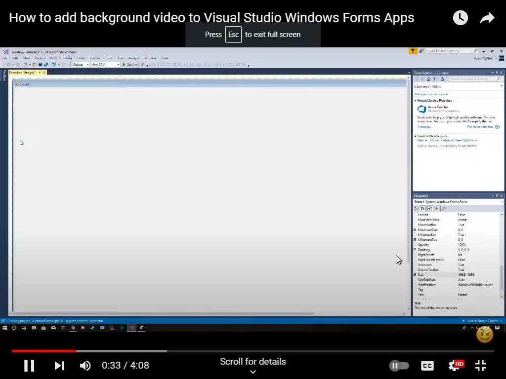This screenshot has width=506, height=379.
Task: Open the Format menu
Action: 95,58
